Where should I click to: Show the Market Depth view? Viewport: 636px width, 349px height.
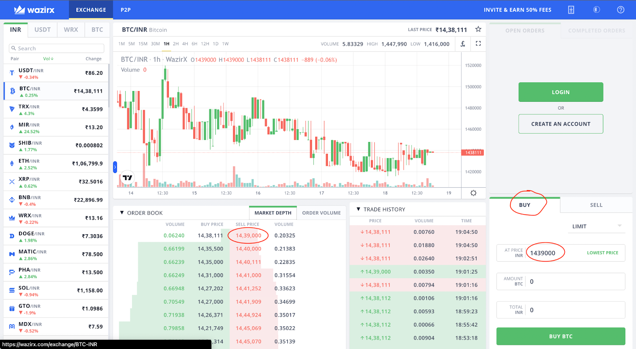[x=273, y=213]
